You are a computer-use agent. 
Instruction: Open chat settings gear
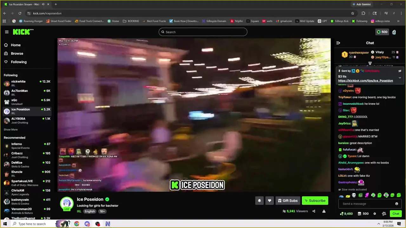coord(375,214)
